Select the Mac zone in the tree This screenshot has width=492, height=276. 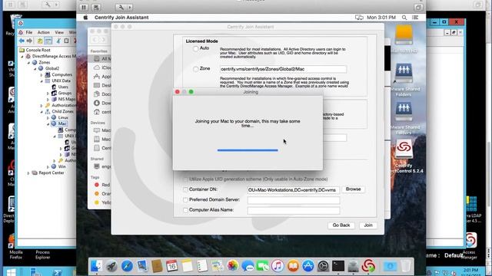click(x=61, y=123)
